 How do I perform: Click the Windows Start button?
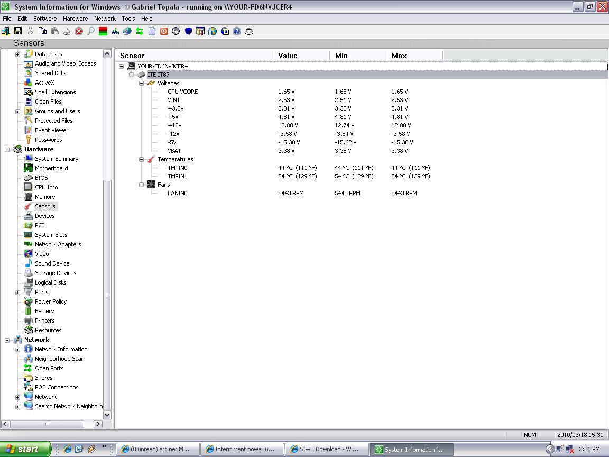(x=25, y=449)
